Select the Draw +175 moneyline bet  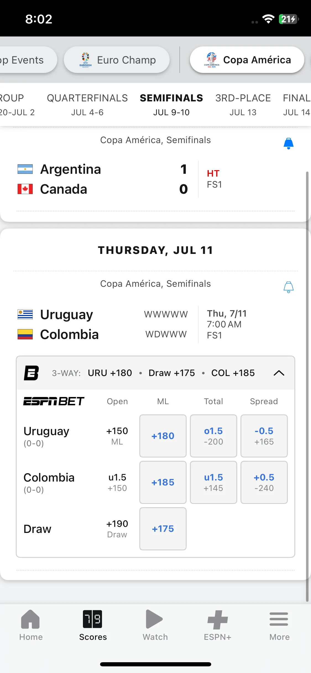click(x=163, y=529)
